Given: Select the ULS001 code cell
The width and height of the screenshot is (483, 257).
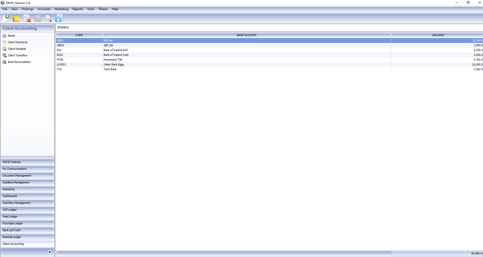Looking at the screenshot, I should [79, 64].
